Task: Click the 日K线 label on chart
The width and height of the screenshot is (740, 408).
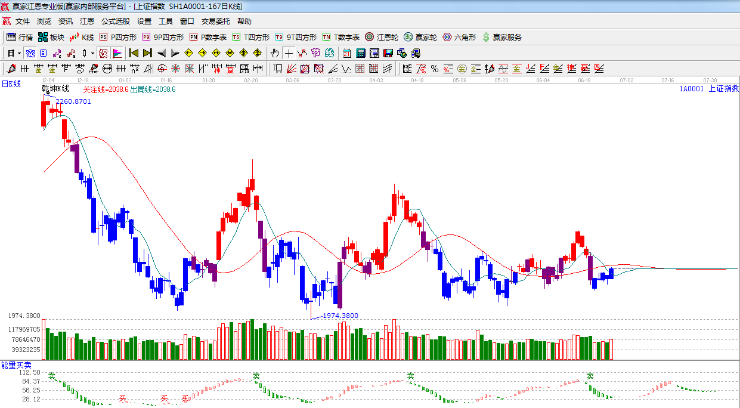Action: 11,84
